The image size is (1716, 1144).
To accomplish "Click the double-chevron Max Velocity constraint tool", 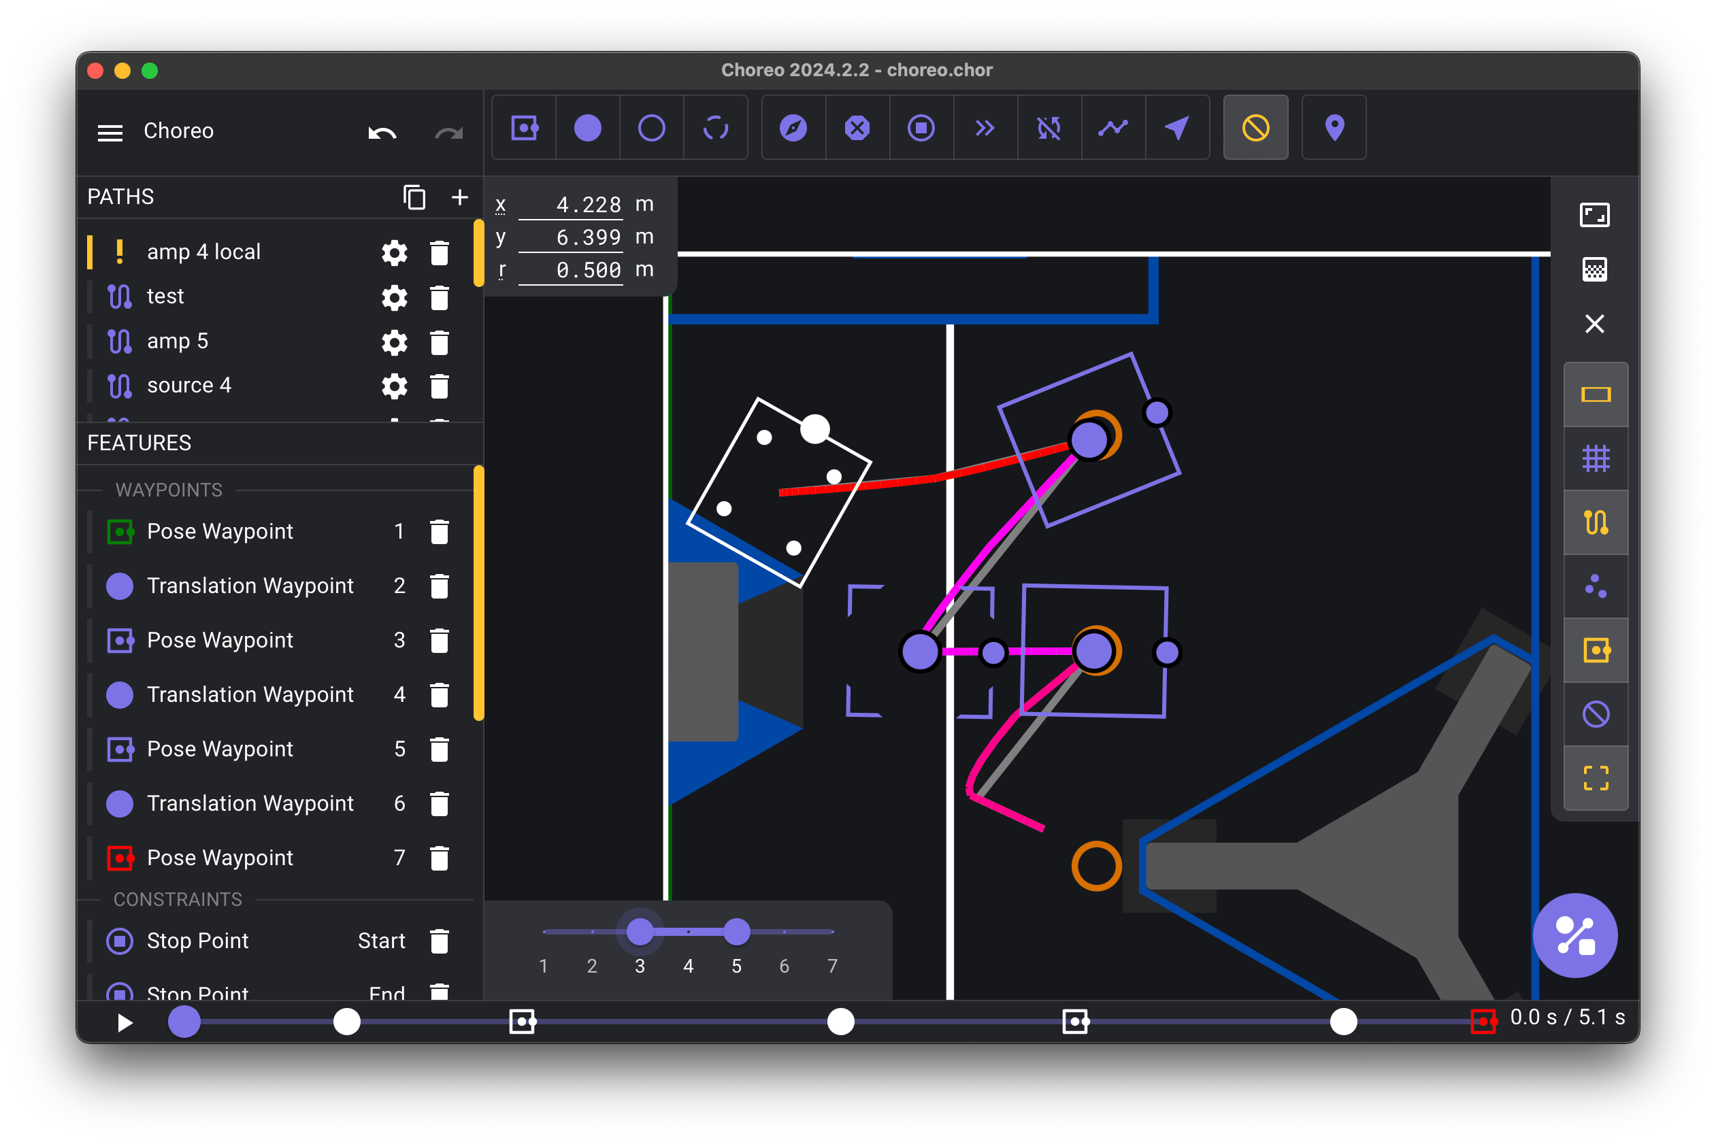I will [985, 129].
